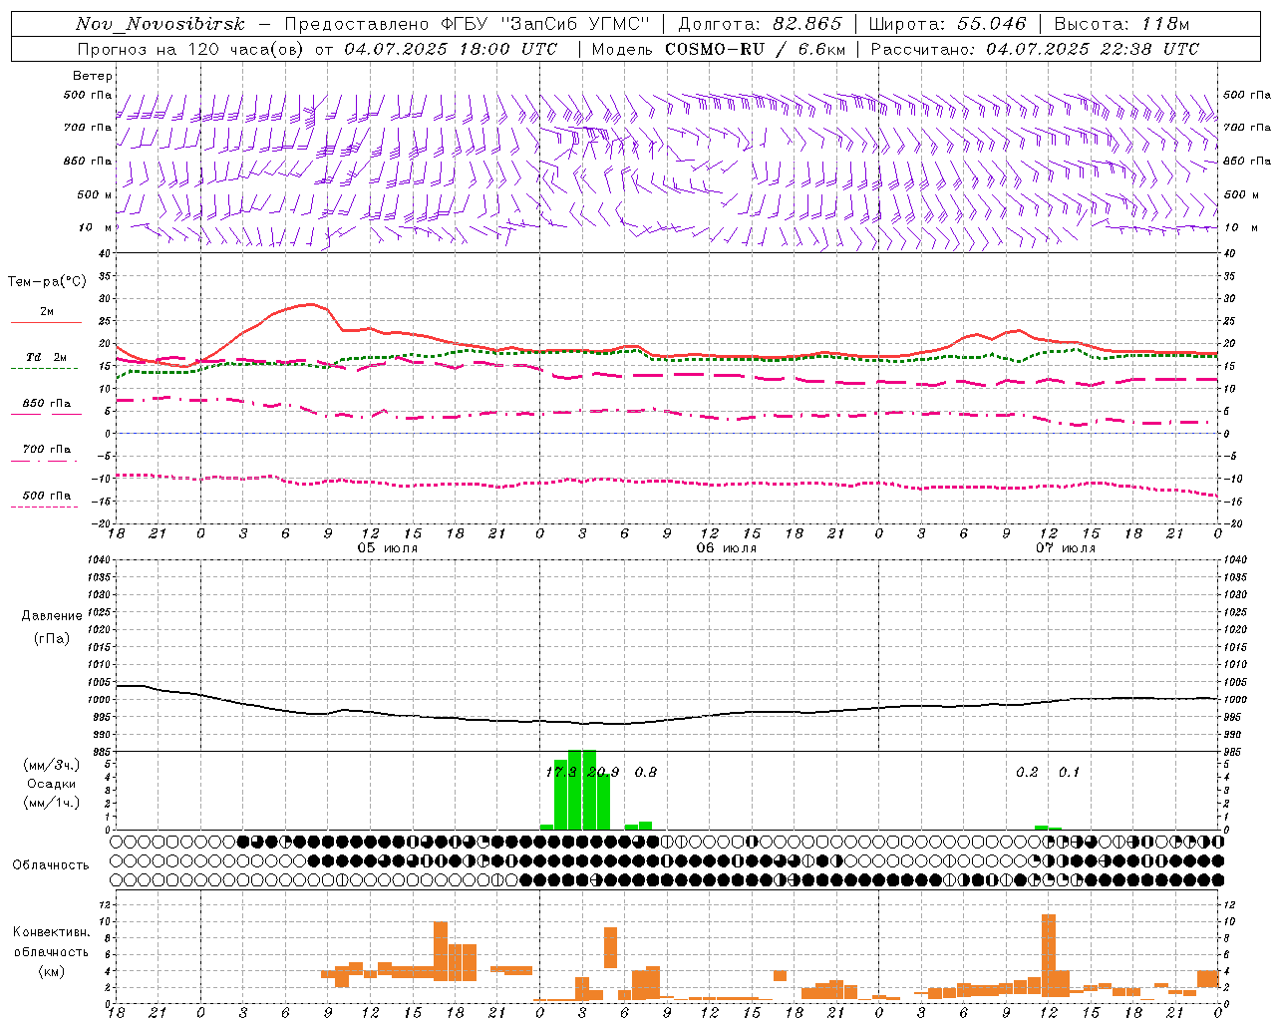This screenshot has height=1021, width=1276.
Task: Select the 20.9 precipitation value
Action: tap(603, 772)
